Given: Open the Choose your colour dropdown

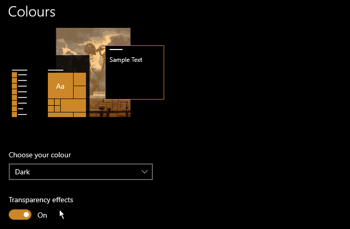Looking at the screenshot, I should [x=81, y=172].
